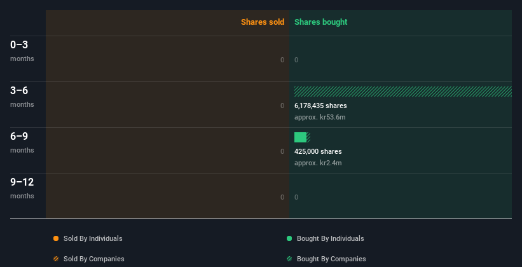The image size is (522, 267).
Task: Click the Bought By Companies legend text
Action: pos(331,259)
